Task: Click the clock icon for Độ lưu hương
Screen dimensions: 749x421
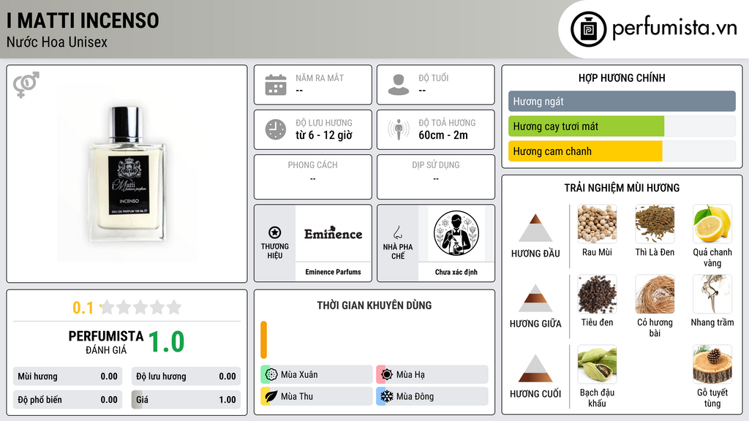Action: (x=276, y=129)
